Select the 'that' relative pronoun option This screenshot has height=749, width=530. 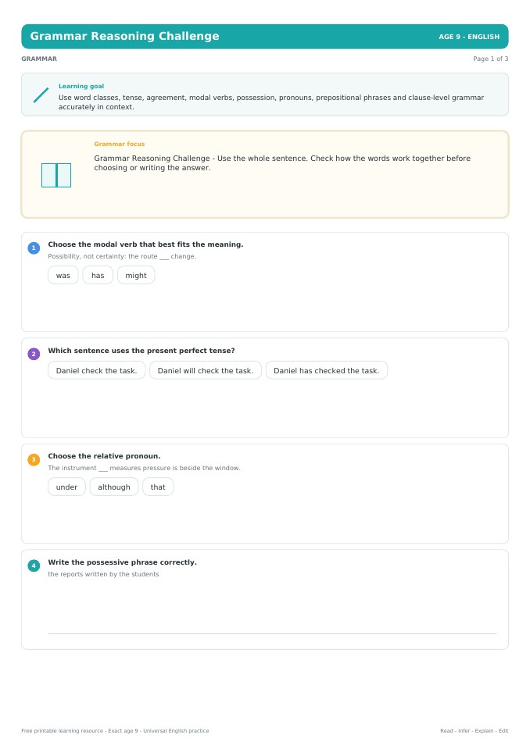click(158, 487)
